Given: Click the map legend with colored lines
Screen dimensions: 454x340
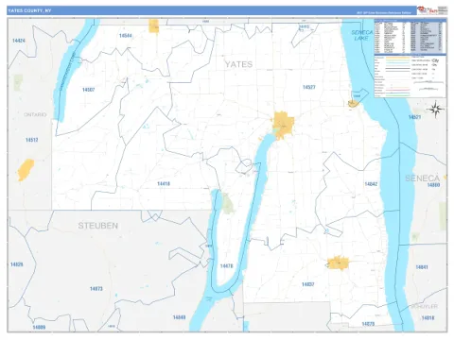Looking at the screenshot, I should 410,76.
